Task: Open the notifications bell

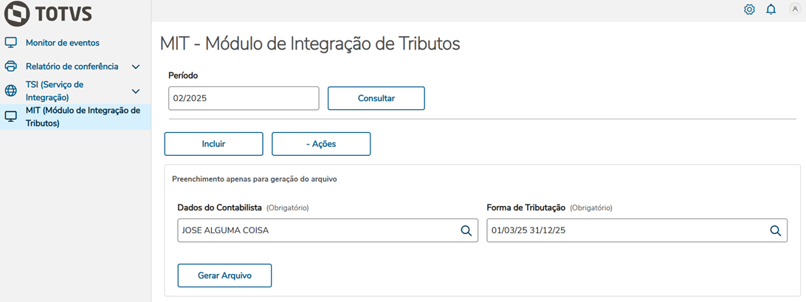Action: (x=771, y=10)
